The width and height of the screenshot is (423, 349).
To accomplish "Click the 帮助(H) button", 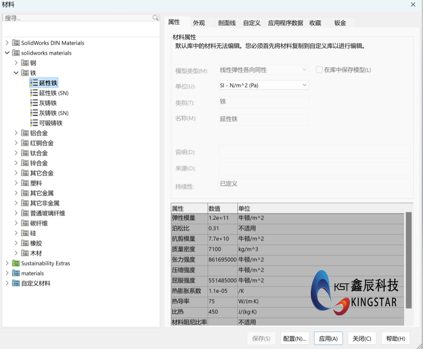I will click(x=396, y=339).
